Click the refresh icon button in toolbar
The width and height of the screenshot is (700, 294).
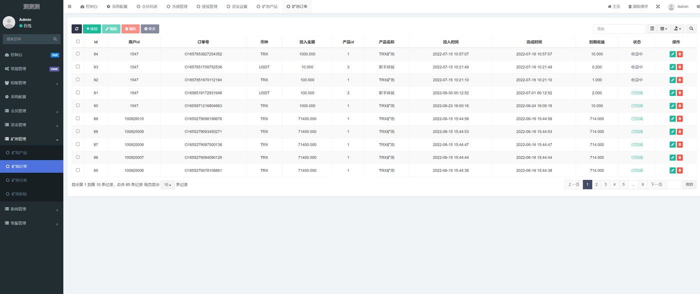76,29
